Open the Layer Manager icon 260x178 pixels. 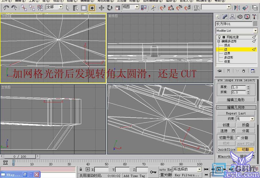pos(255,8)
